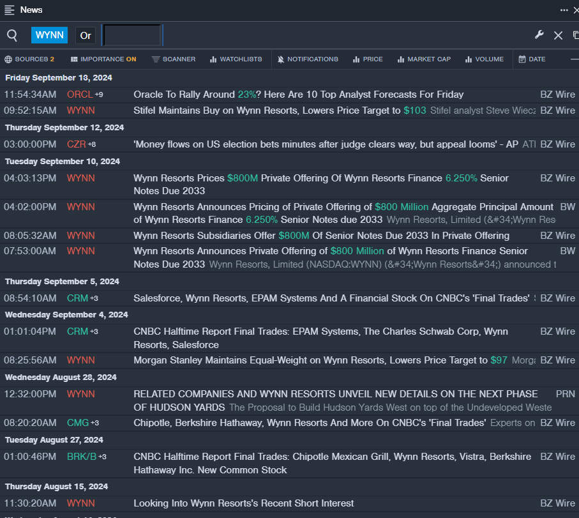Open the CNBC Halftime Report EPAM Systems headline

[x=320, y=338]
